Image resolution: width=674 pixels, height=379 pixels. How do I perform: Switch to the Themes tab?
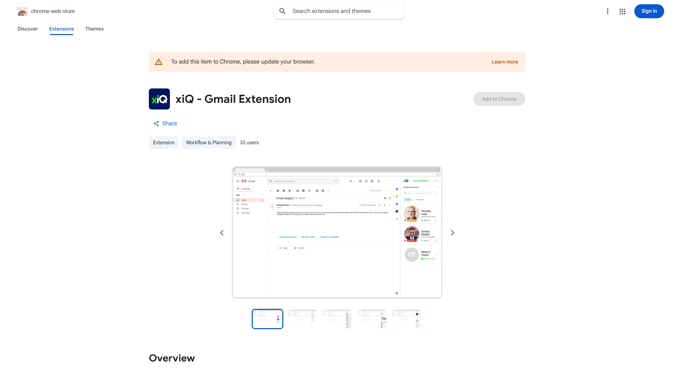point(94,29)
